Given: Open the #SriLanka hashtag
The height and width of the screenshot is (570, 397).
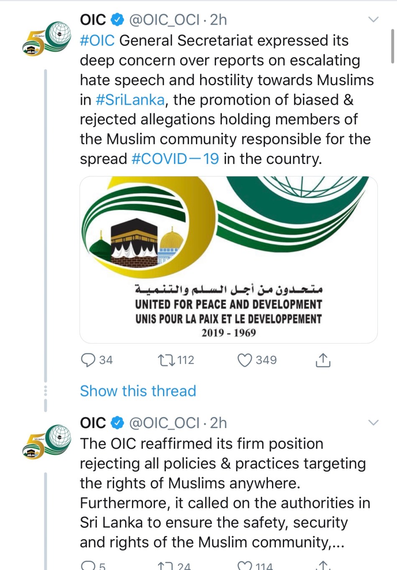Looking at the screenshot, I should (x=130, y=100).
